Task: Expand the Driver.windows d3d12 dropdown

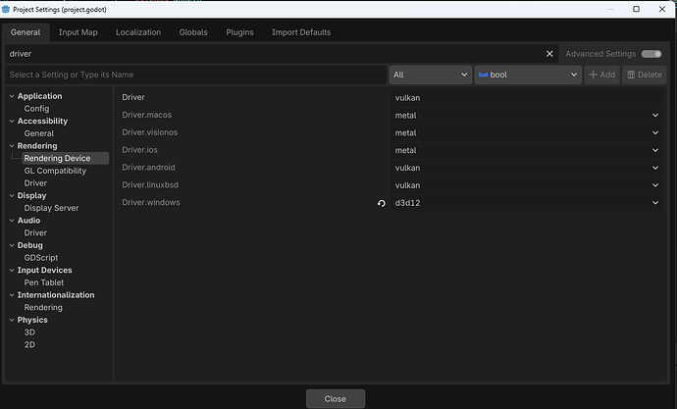Action: [526, 203]
